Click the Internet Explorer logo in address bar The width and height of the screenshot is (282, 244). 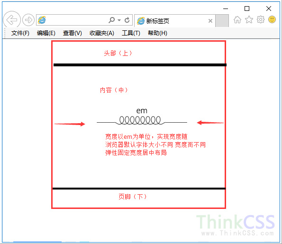(x=42, y=20)
